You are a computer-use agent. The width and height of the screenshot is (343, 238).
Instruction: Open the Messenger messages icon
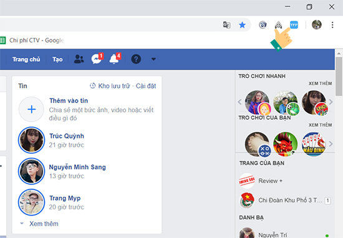pyautogui.click(x=97, y=59)
